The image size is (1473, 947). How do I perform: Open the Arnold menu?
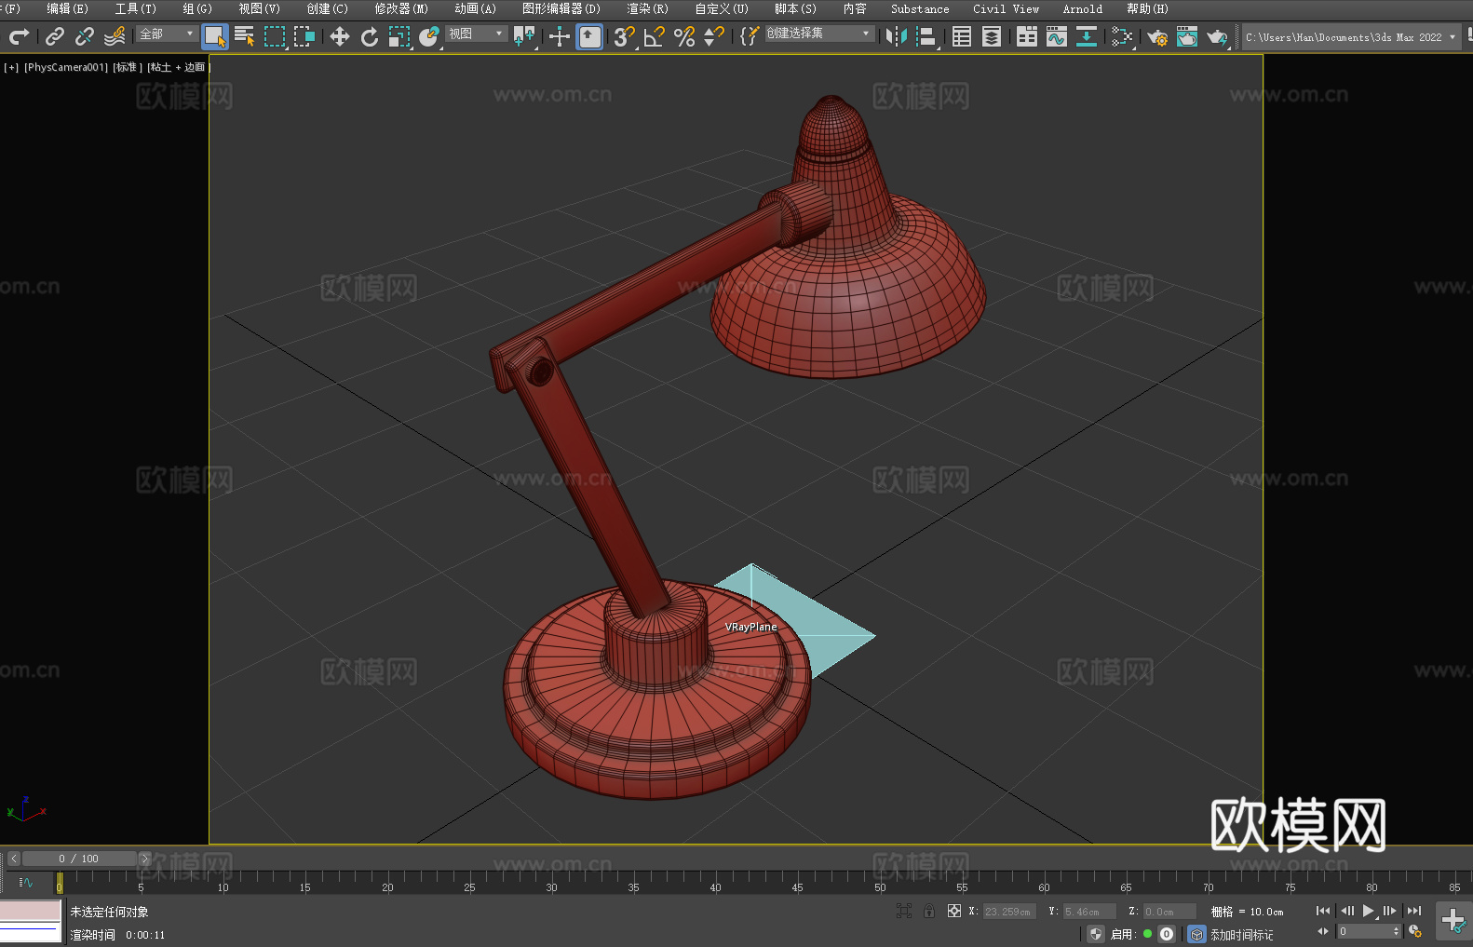click(1082, 8)
